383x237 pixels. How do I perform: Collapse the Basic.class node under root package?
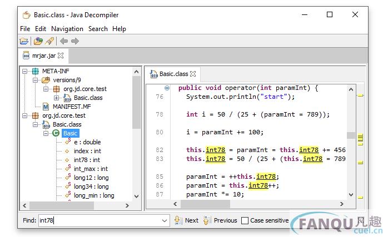35,124
